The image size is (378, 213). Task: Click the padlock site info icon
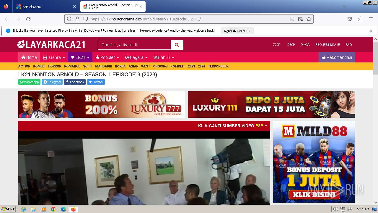pyautogui.click(x=77, y=19)
